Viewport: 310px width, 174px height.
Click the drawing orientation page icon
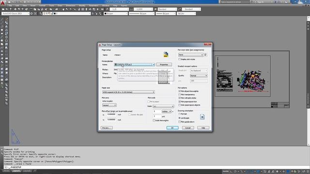click(202, 117)
